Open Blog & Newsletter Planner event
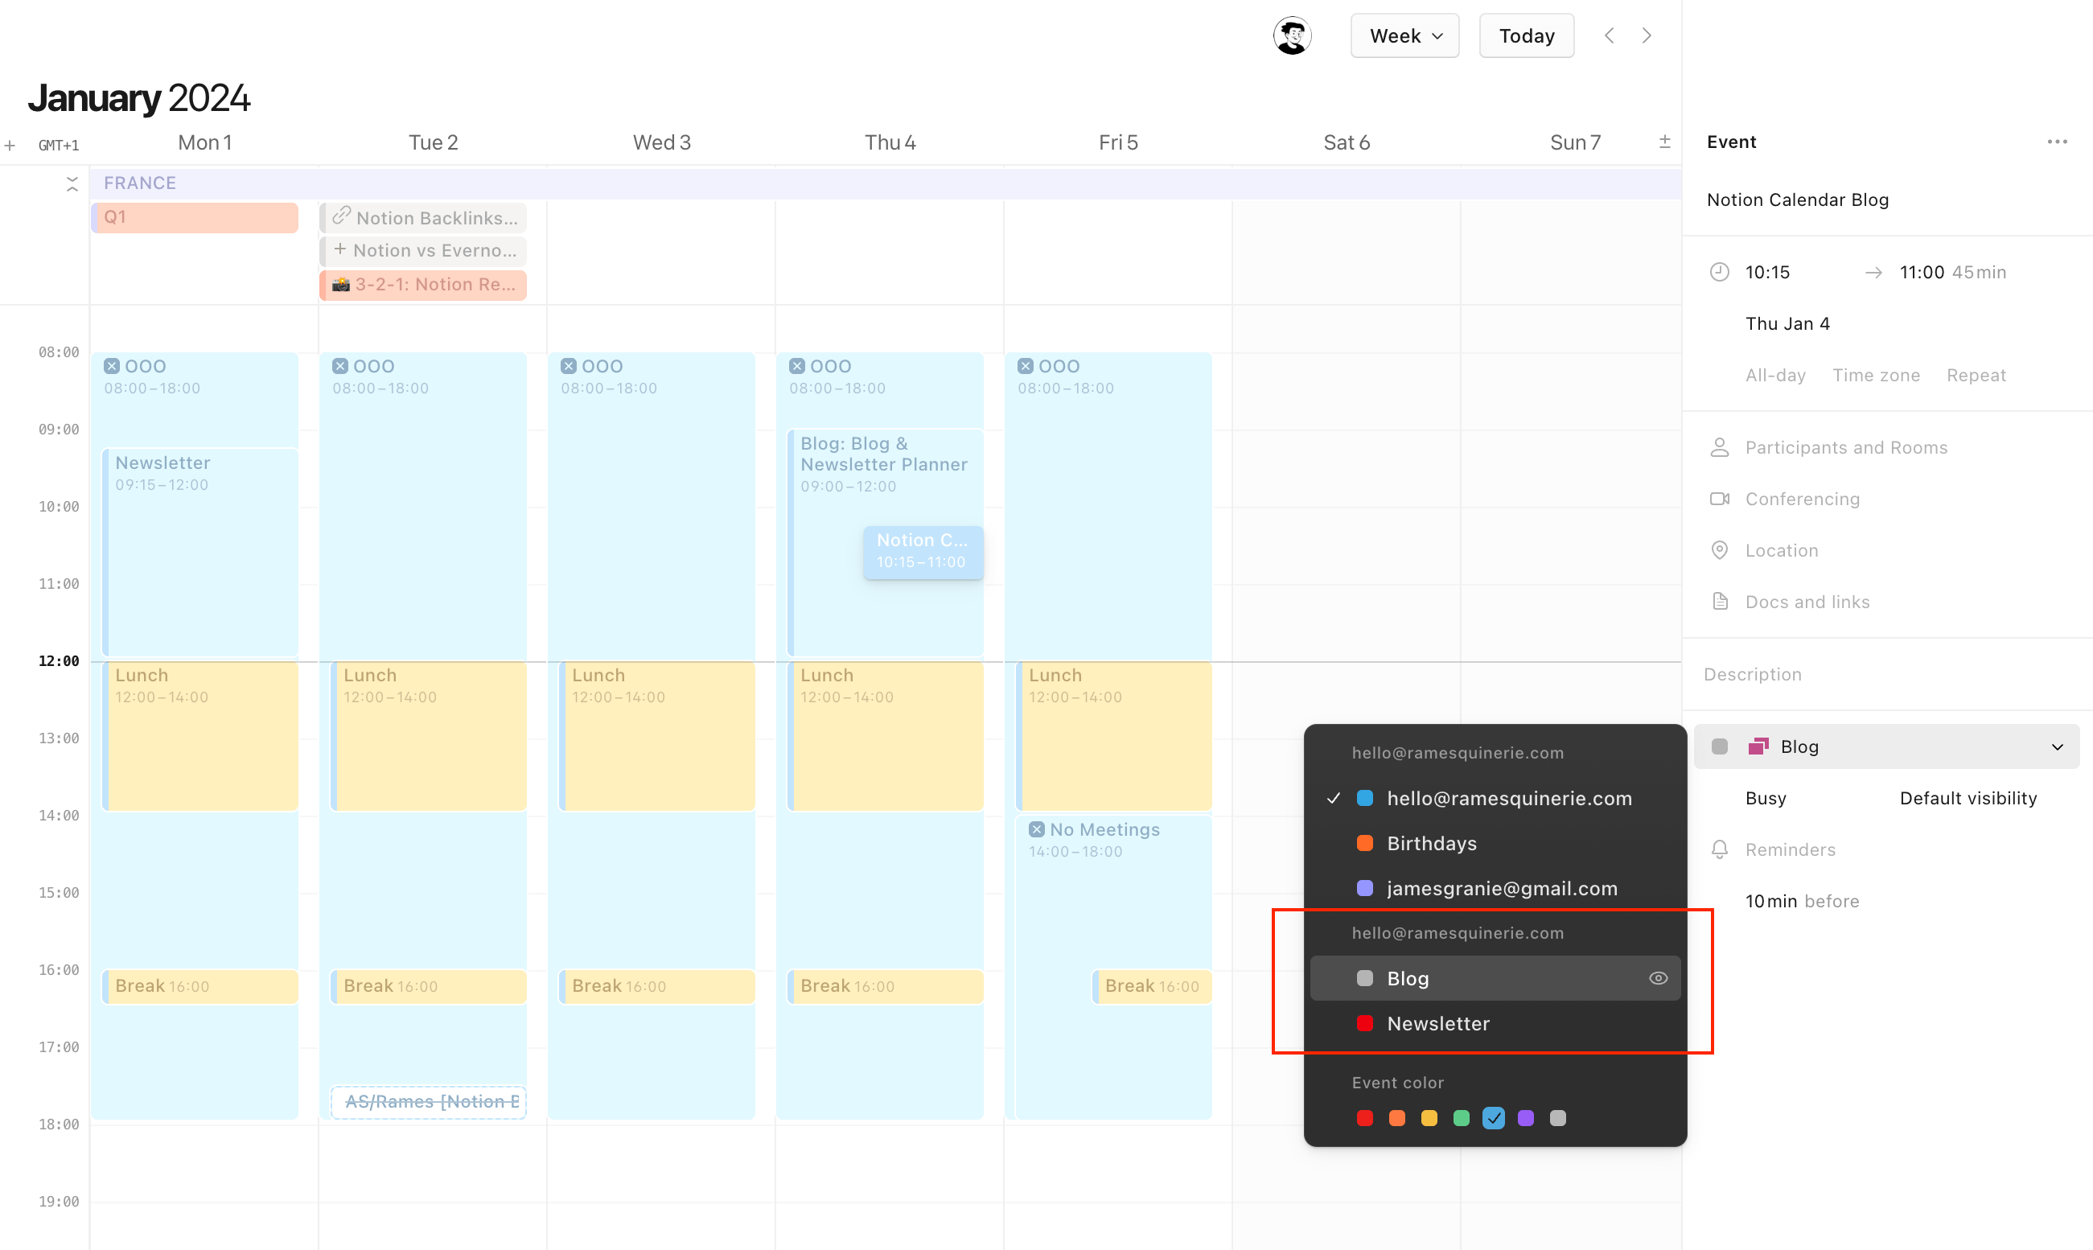2093x1250 pixels. pos(885,542)
